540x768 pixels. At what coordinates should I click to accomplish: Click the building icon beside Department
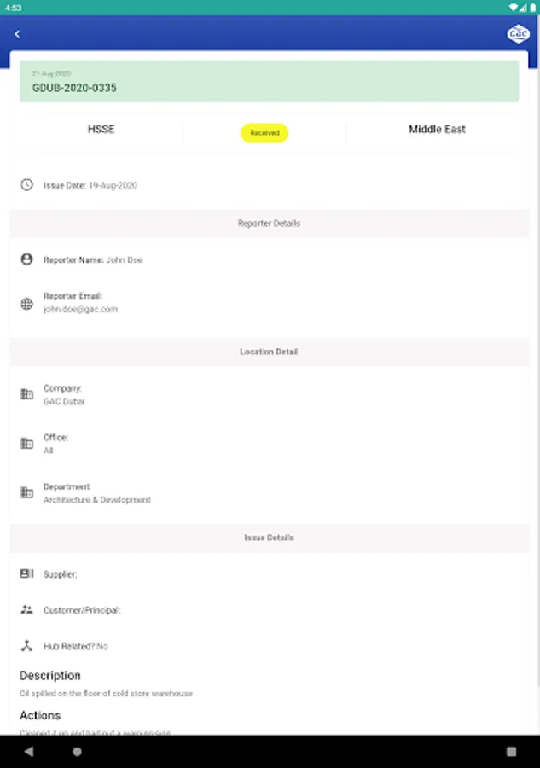26,493
